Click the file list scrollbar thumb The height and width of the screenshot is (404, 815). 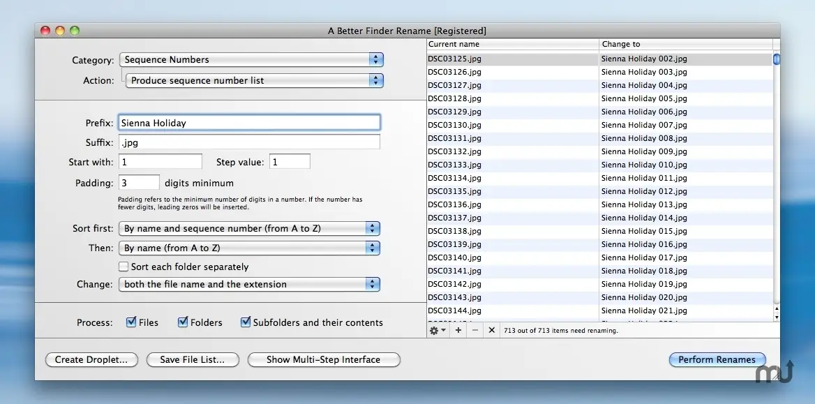click(x=777, y=59)
